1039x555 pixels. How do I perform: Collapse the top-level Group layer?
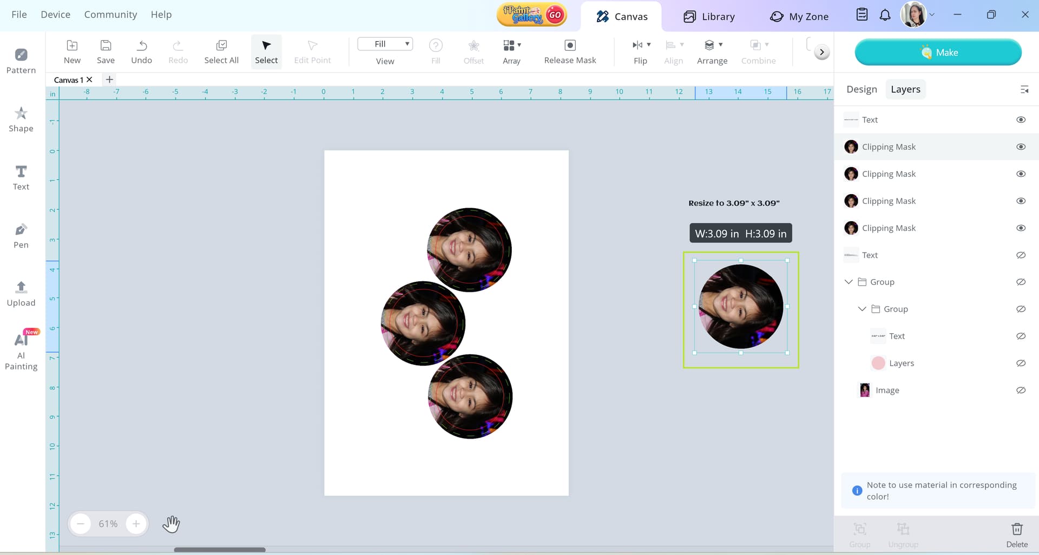point(849,282)
